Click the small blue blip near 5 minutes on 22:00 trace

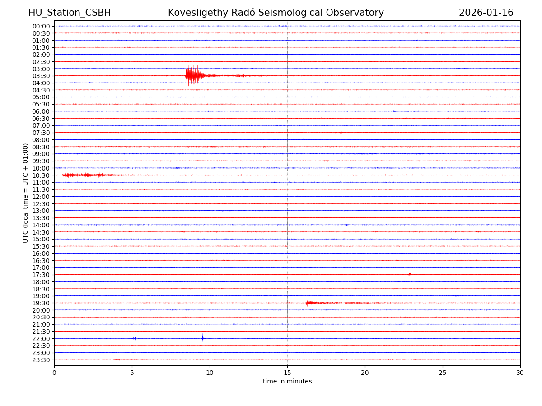(135, 338)
